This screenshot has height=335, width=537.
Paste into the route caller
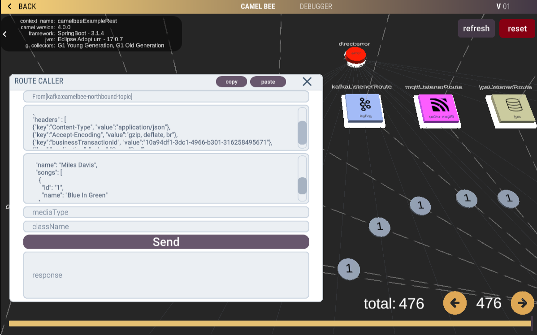tap(268, 82)
